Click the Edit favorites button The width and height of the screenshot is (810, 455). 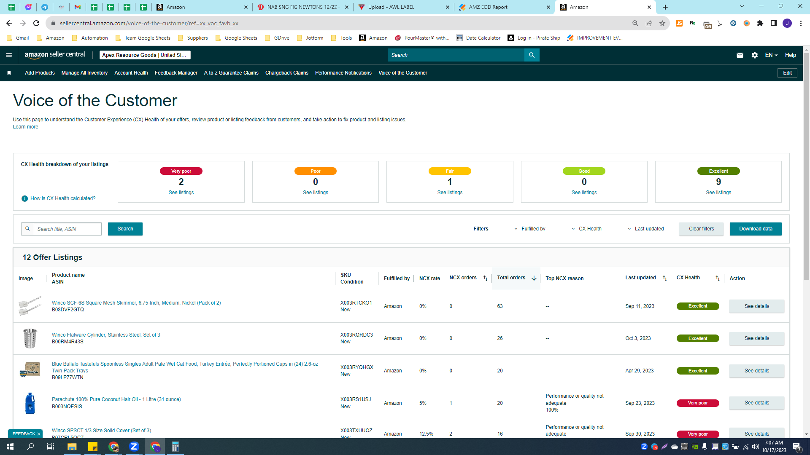click(787, 73)
